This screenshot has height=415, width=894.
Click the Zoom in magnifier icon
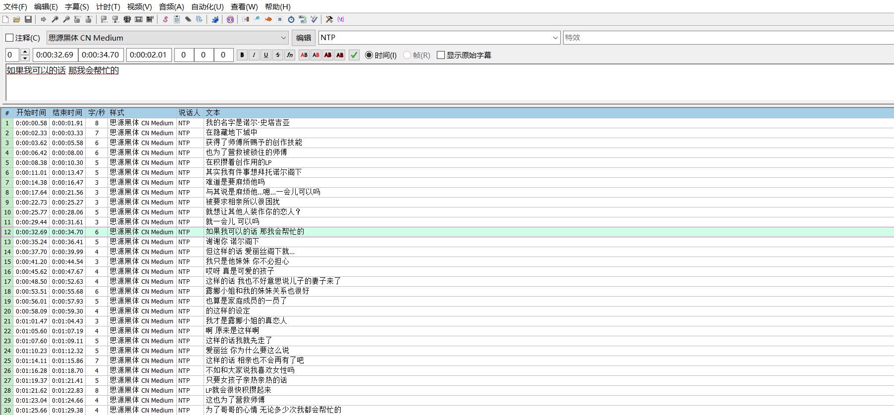[x=55, y=19]
